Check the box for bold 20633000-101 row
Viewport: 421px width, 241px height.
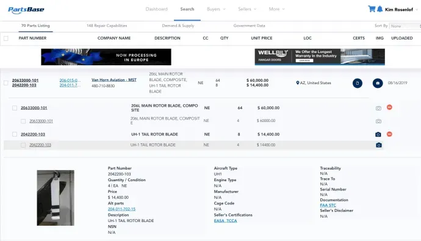click(15, 108)
